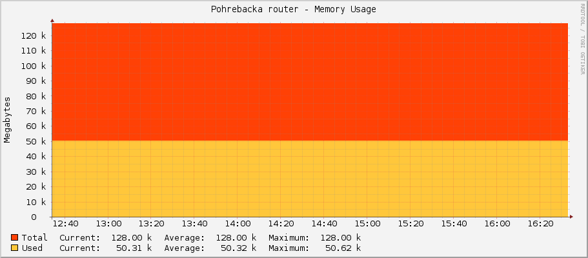Click the '13:00' time axis label
588x258 pixels.
(x=108, y=224)
